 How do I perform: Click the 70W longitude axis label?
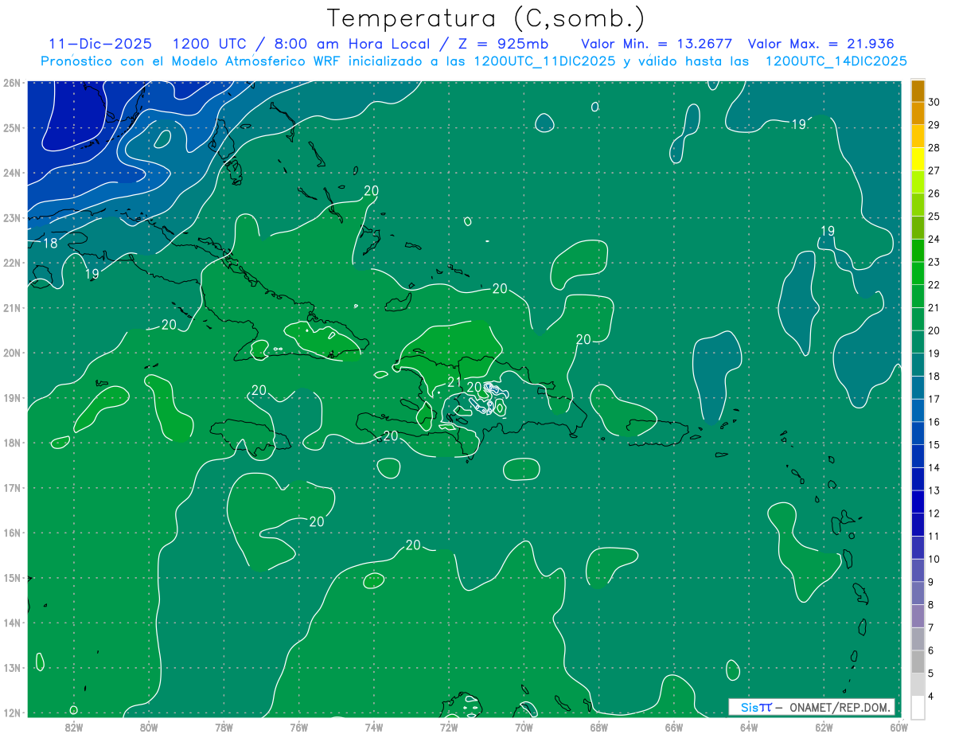(524, 726)
